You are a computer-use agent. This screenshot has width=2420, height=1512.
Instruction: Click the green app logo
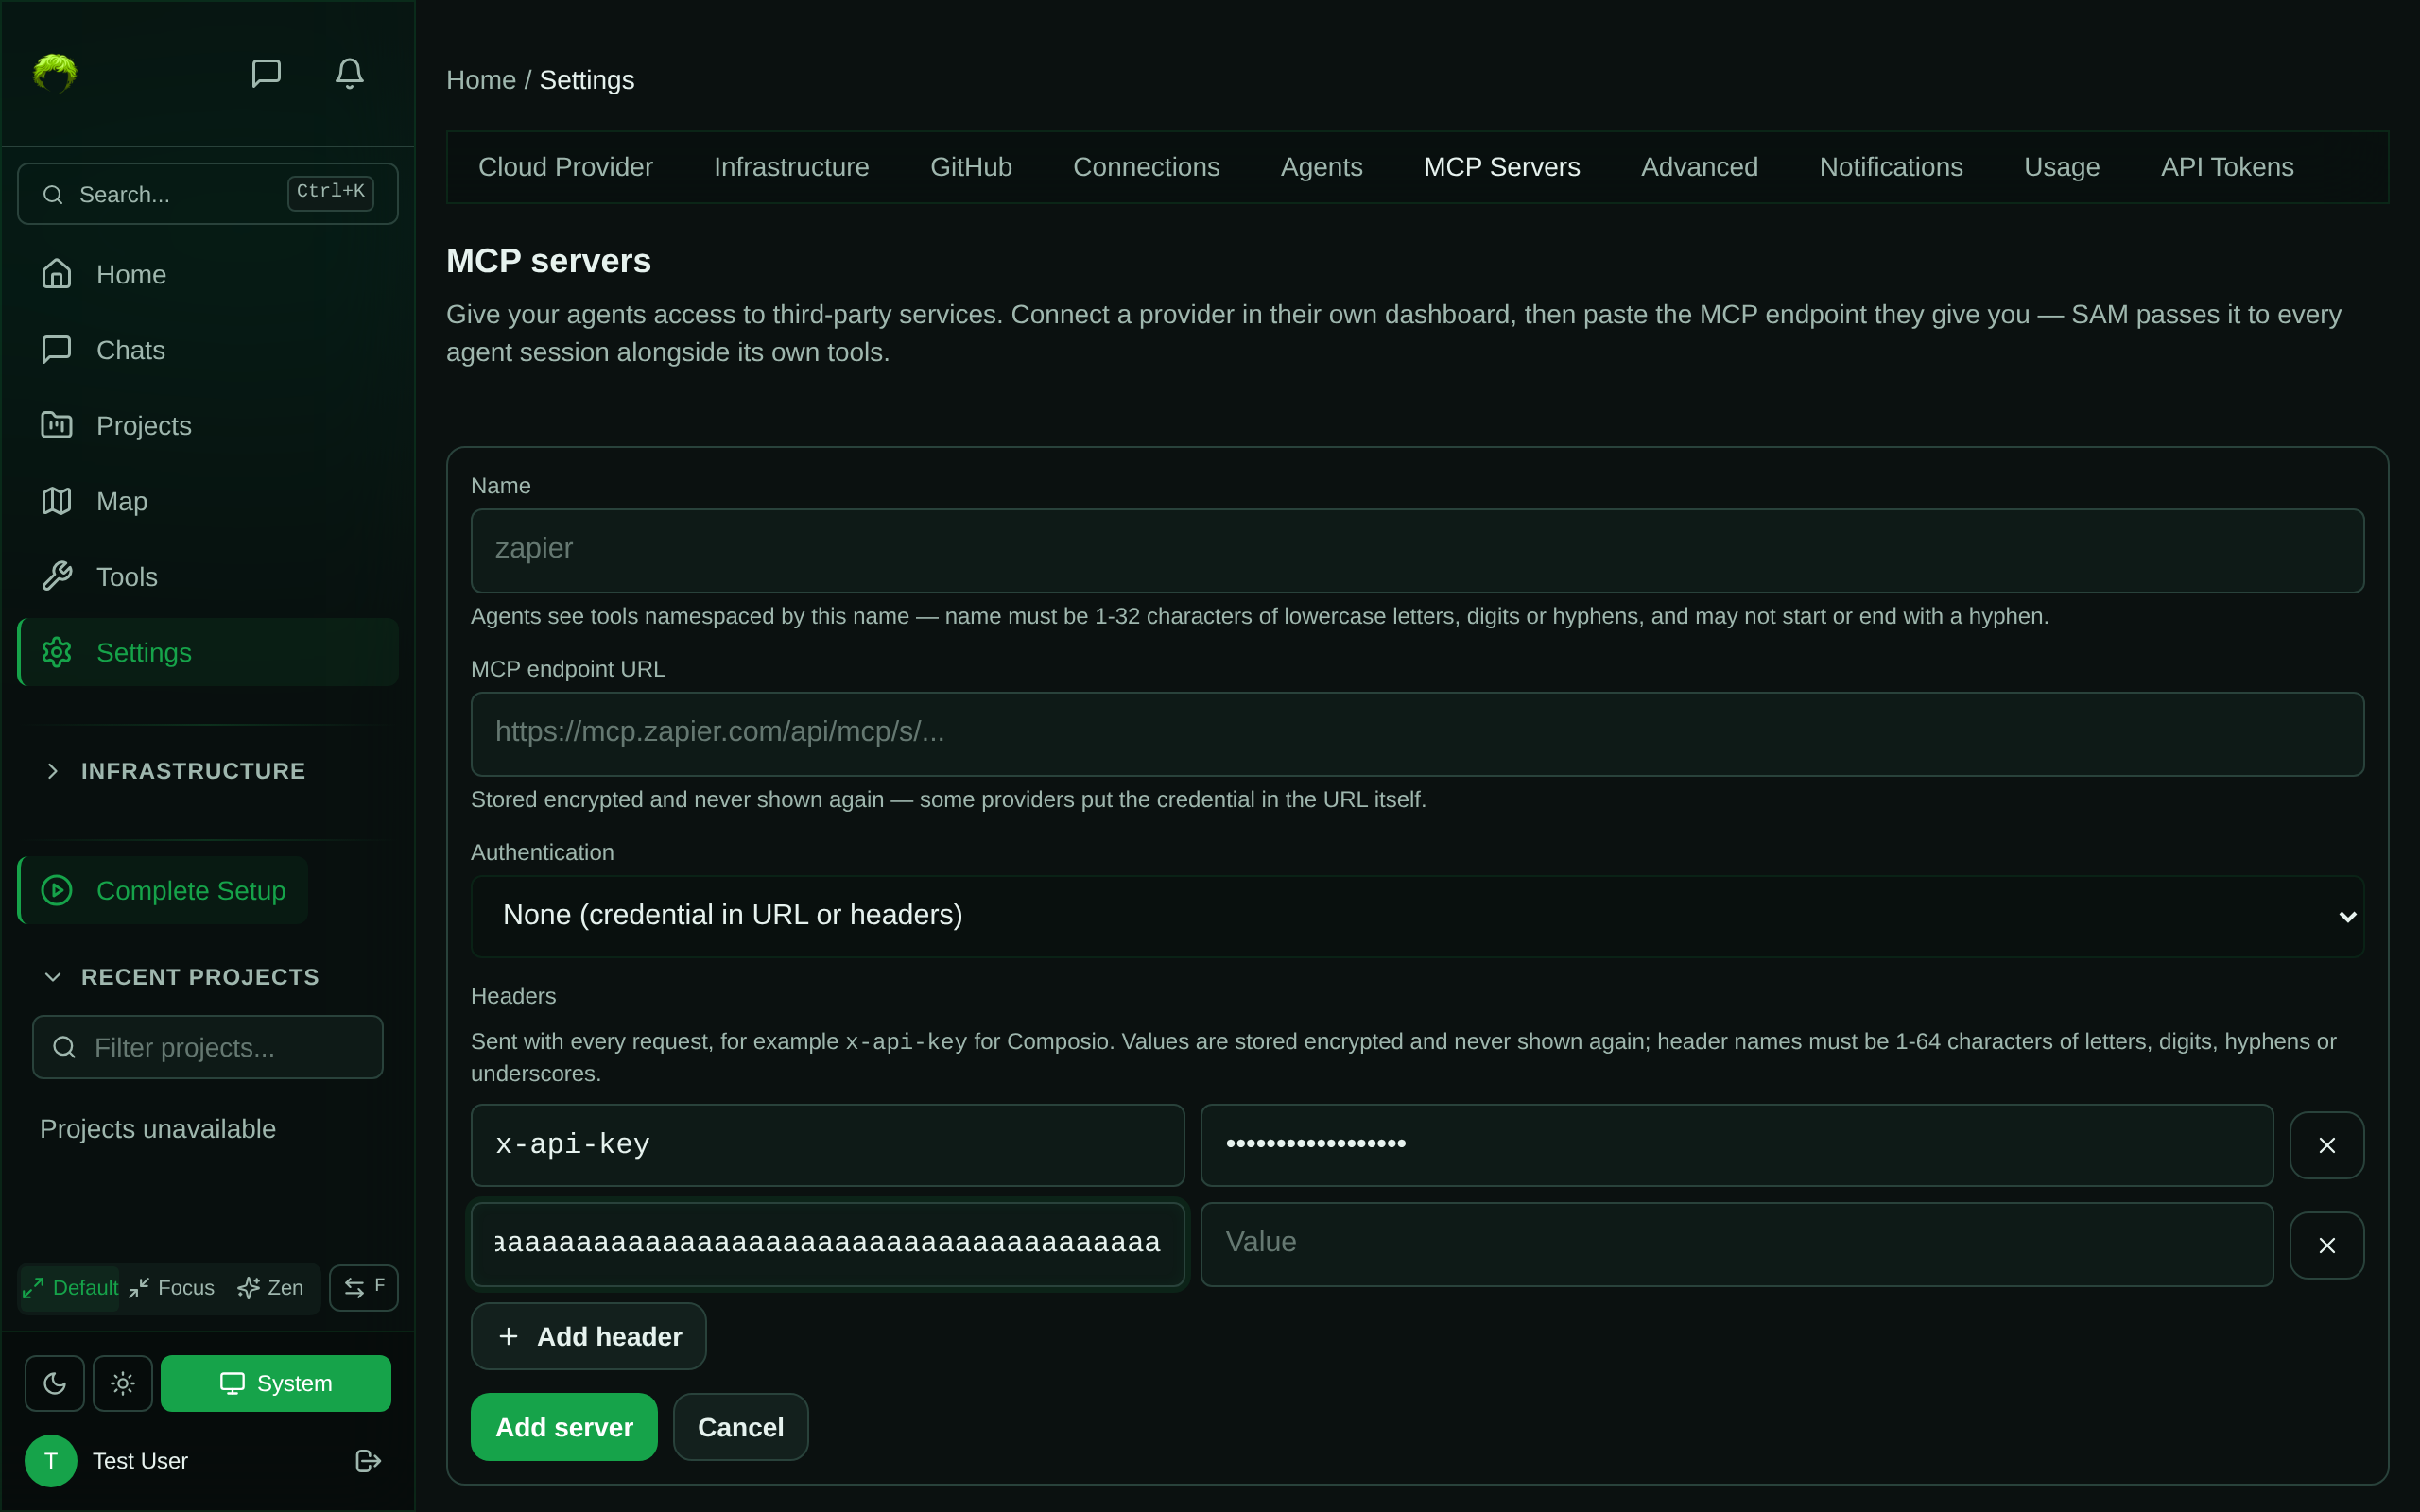[55, 73]
